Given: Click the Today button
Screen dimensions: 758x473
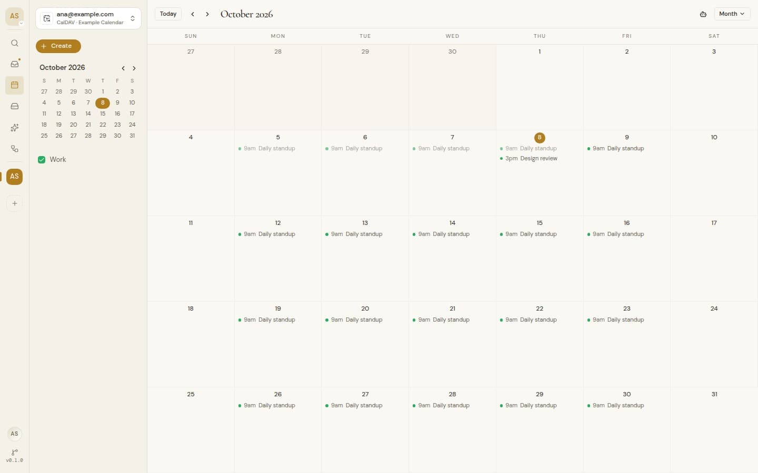Looking at the screenshot, I should click(168, 14).
